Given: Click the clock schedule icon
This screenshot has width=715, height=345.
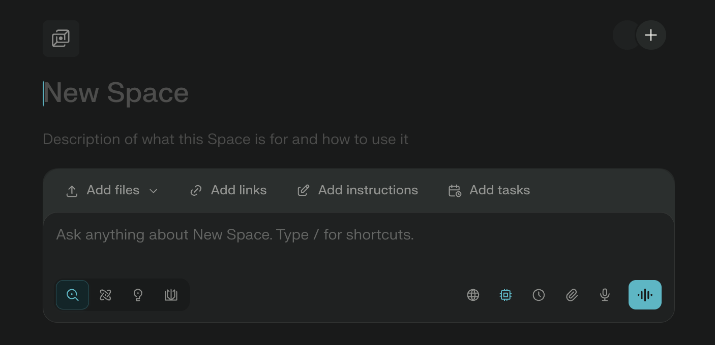Looking at the screenshot, I should click(x=539, y=295).
